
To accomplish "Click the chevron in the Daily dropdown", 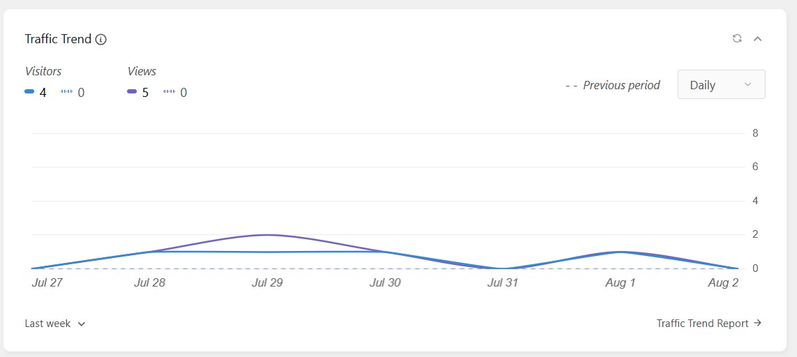I will (x=747, y=85).
